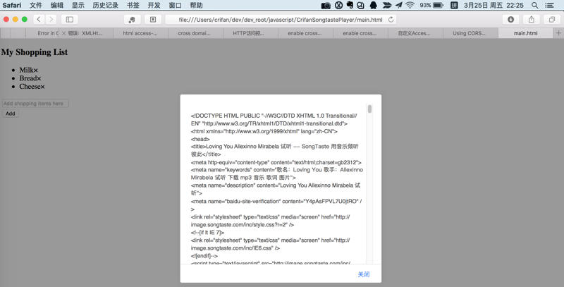Focus the 'Add shopping items here' field

click(35, 103)
